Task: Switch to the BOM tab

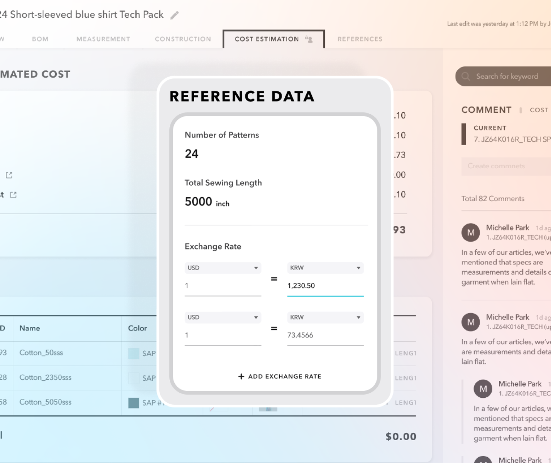Action: [40, 39]
